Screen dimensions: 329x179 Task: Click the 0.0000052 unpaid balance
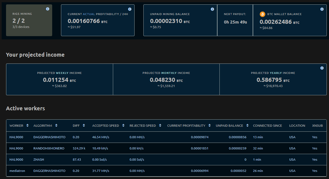(x=239, y=171)
